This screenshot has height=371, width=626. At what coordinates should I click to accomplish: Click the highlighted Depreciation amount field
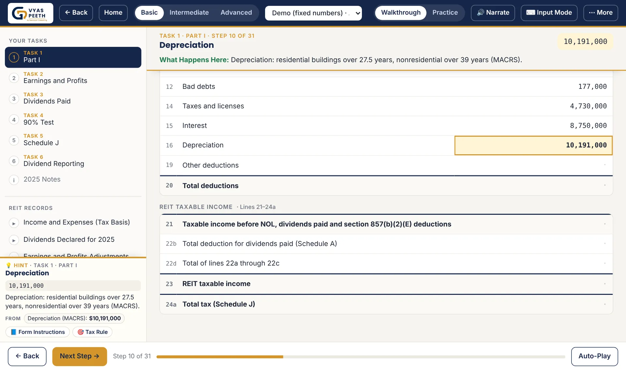tap(533, 145)
